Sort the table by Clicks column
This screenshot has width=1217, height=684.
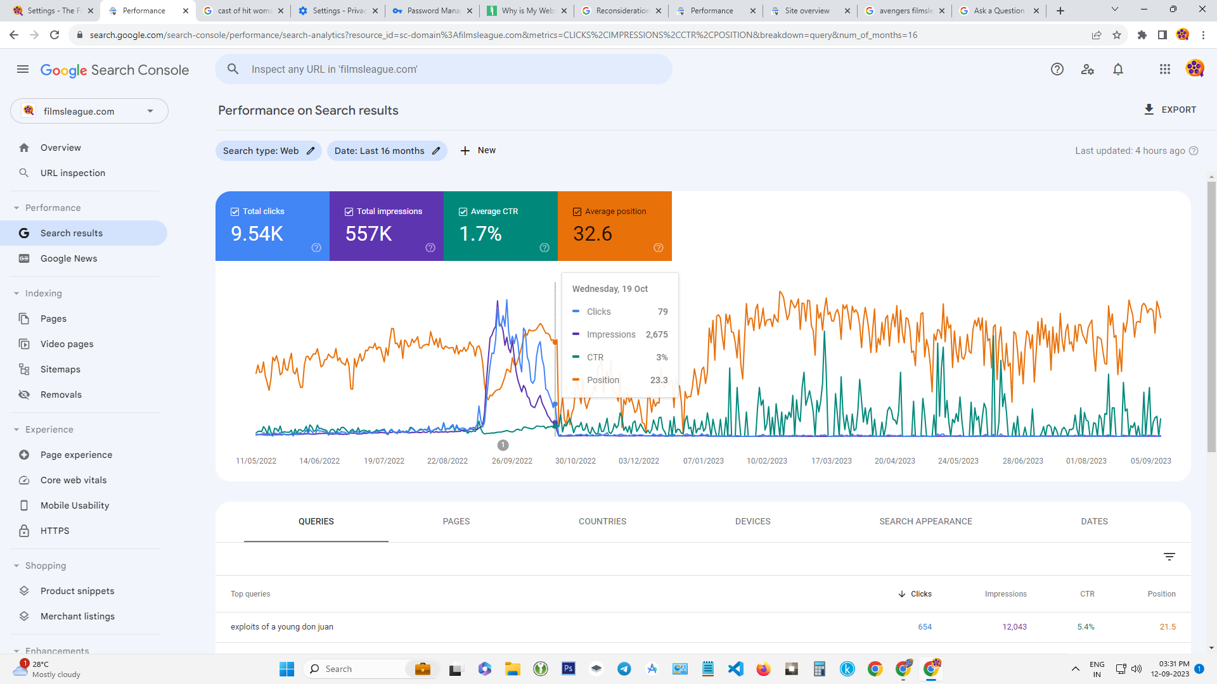click(x=915, y=594)
